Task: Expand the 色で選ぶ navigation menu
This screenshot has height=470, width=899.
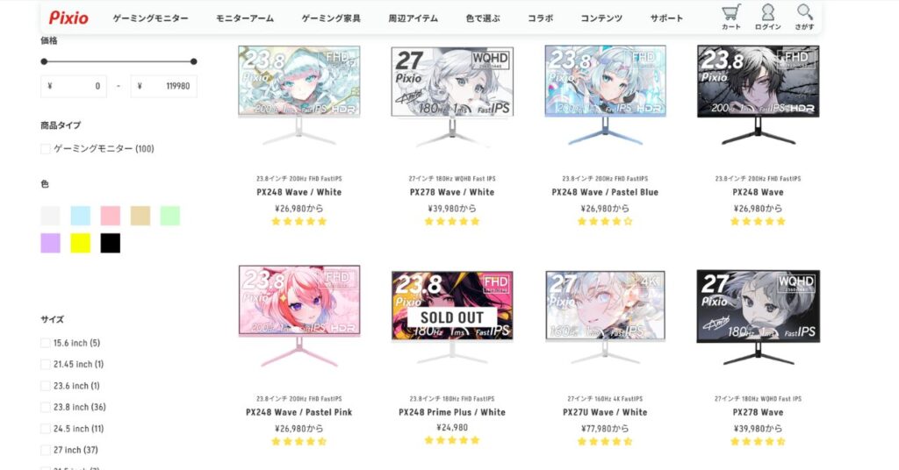Action: click(x=483, y=18)
